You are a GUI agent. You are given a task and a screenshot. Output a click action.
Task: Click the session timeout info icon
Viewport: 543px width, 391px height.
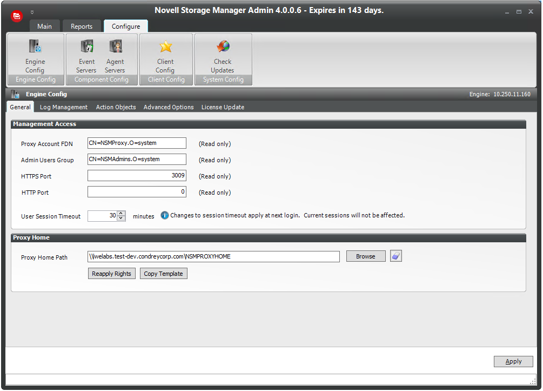164,216
